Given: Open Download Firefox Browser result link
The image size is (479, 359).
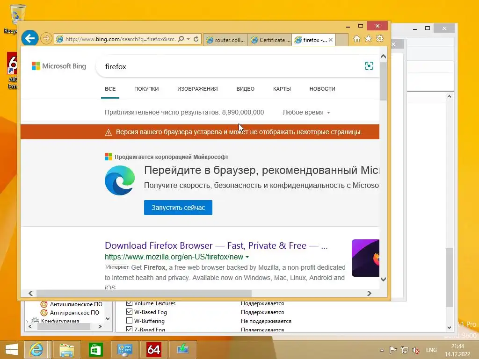Looking at the screenshot, I should pyautogui.click(x=216, y=245).
